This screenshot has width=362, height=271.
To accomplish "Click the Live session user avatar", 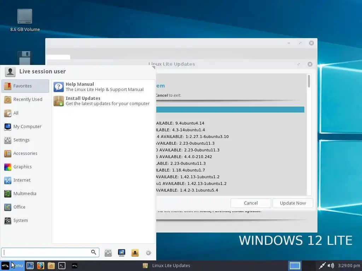I will [10, 72].
